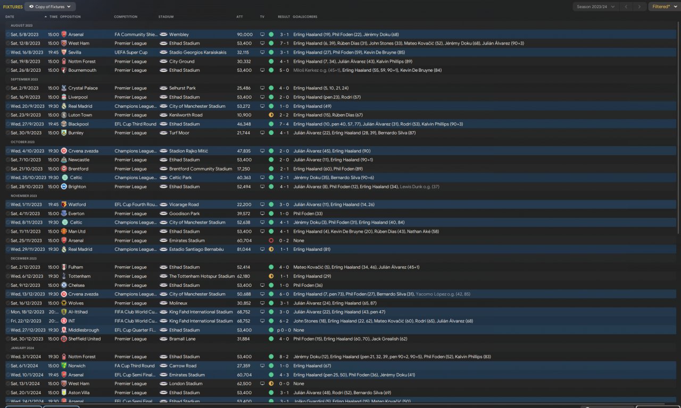
Task: Click the vertical scrollbar of the fixtures list
Action: 678,127
